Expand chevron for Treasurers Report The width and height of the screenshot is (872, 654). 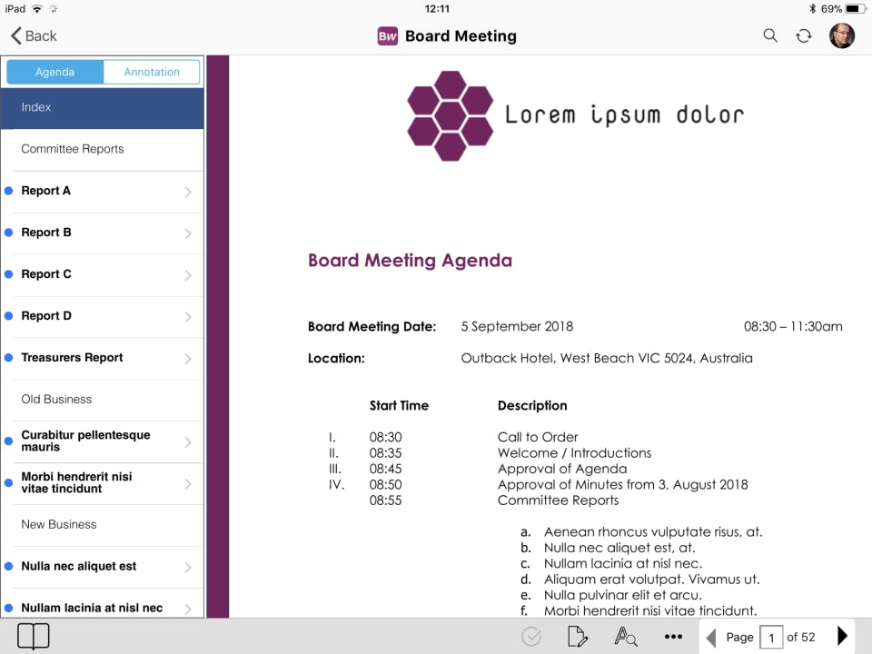(x=188, y=359)
